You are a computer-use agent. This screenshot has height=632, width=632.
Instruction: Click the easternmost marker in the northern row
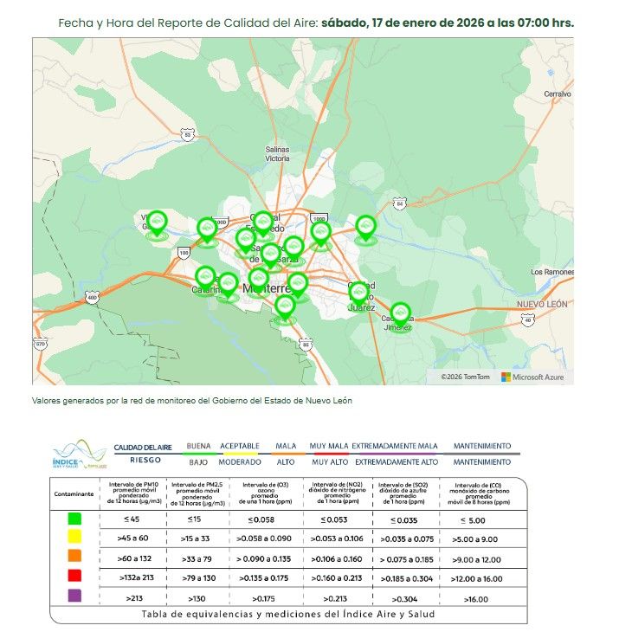[x=365, y=227]
